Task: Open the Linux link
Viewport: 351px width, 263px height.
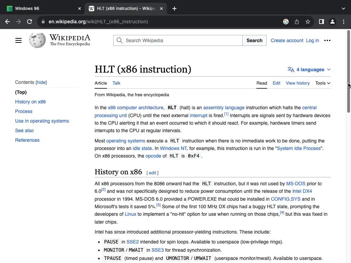Action: [x=131, y=214]
